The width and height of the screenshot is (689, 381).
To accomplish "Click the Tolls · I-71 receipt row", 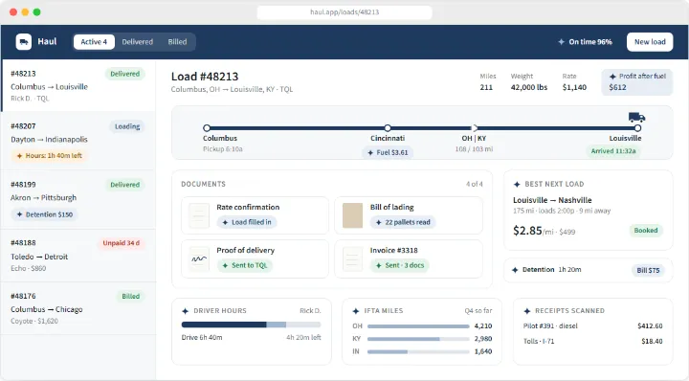I will click(x=592, y=341).
